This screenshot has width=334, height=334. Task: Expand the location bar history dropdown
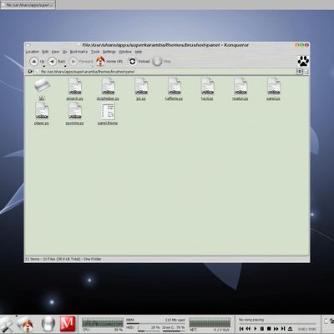pyautogui.click(x=300, y=72)
